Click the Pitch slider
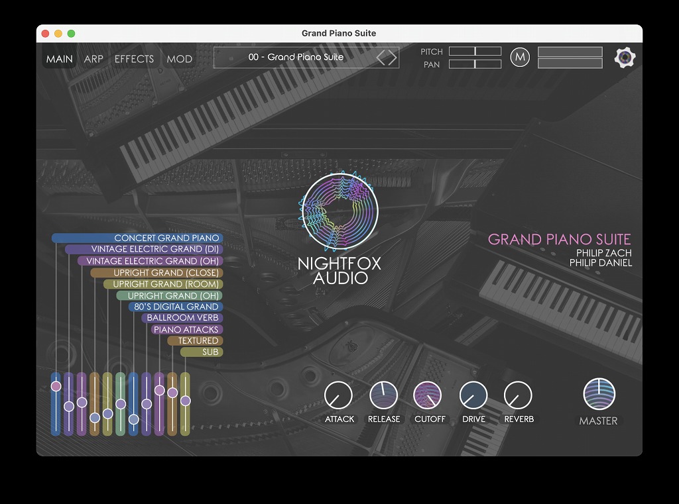Viewport: 679px width, 504px height. click(x=475, y=52)
